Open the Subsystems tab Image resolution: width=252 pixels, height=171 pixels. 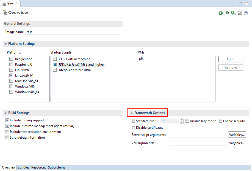pos(56,167)
